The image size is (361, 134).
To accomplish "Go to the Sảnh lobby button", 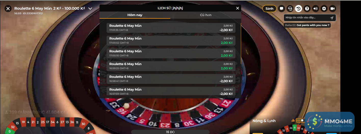I will 269,8.
